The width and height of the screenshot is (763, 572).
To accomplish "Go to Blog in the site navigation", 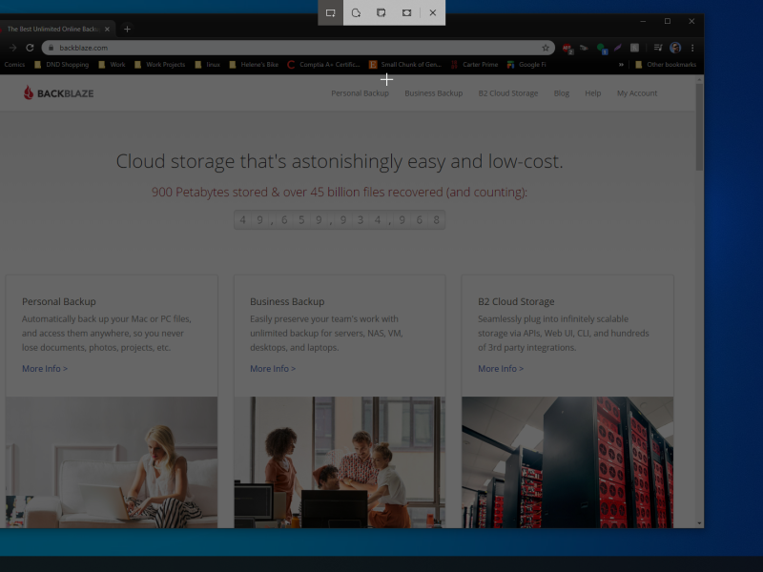I will click(562, 93).
